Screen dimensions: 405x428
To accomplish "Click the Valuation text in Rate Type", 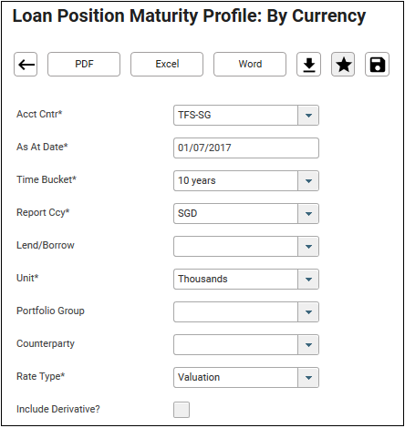I will pos(199,377).
